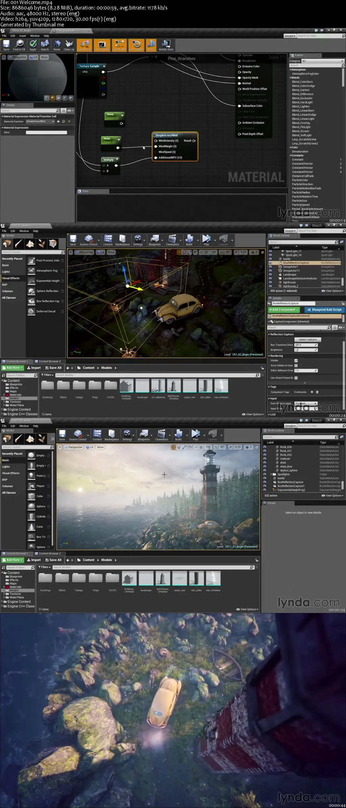Click Play in the Ch11_01_Begin toolbar
Screen dimensions: 346x808
pyautogui.click(x=196, y=435)
